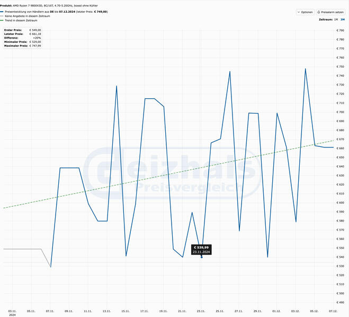Toggle the gray Keine Angebote legend entry
The height and width of the screenshot is (317, 349).
(x=28, y=16)
